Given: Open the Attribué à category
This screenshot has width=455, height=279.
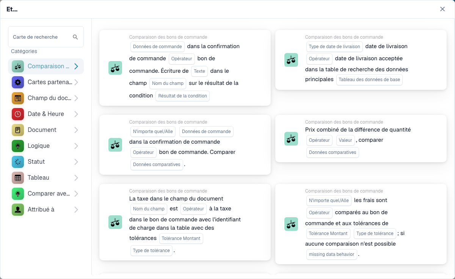Looking at the screenshot, I should pos(46,210).
